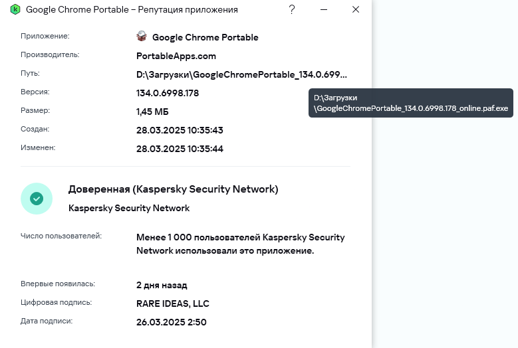
Task: Click the green trusted checkmark badge
Action: [37, 198]
